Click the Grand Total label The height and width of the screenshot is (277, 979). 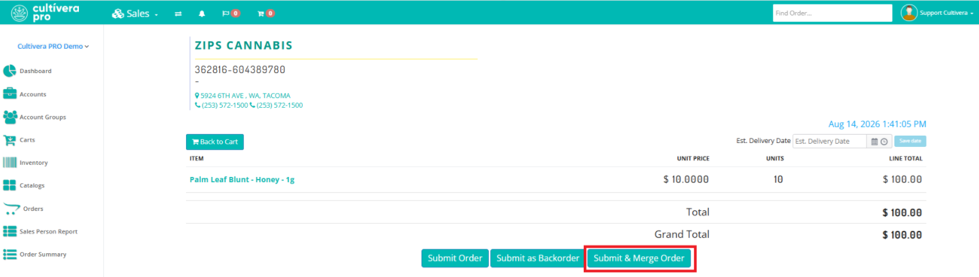(x=682, y=235)
